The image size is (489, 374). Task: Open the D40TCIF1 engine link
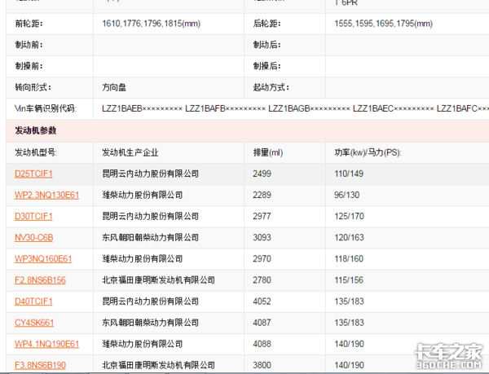coord(33,301)
